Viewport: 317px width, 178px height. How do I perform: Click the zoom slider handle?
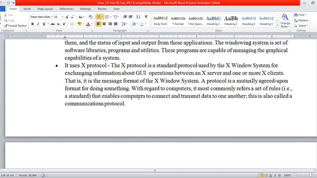click(311, 176)
